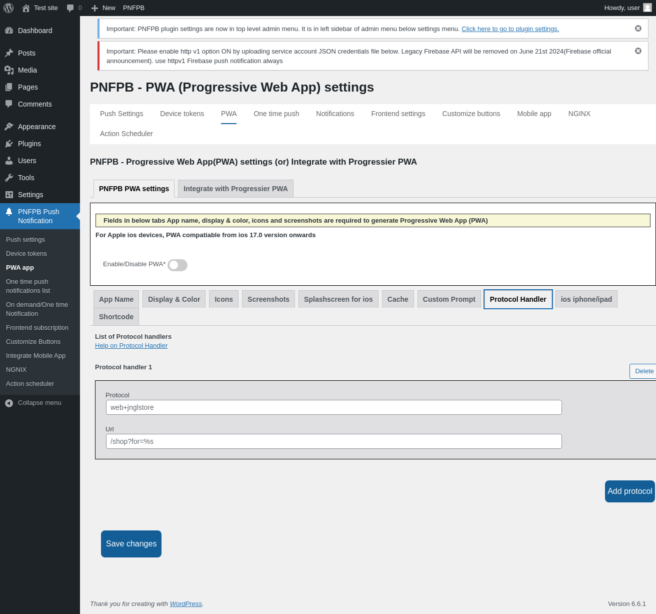Open the PNFPB admin bar menu
This screenshot has height=614, width=656.
[x=133, y=8]
